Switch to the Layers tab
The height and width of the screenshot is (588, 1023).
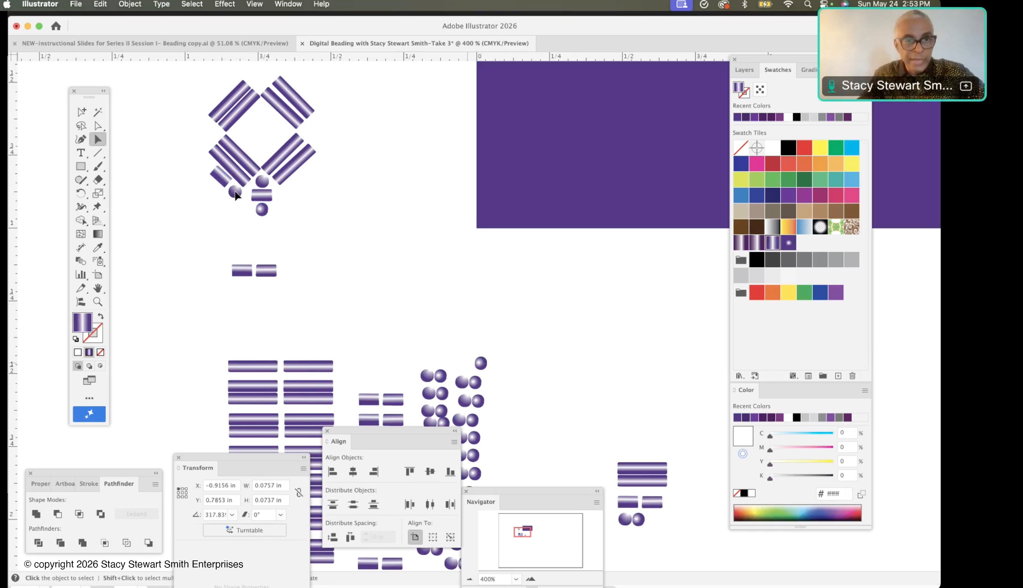tap(744, 70)
